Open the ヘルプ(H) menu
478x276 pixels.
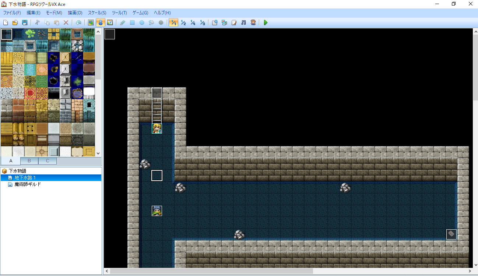[162, 13]
